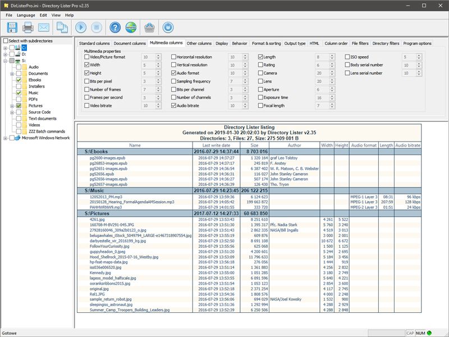Switch to the Document columns tab
Screen dimensions: 449x337
[130, 43]
